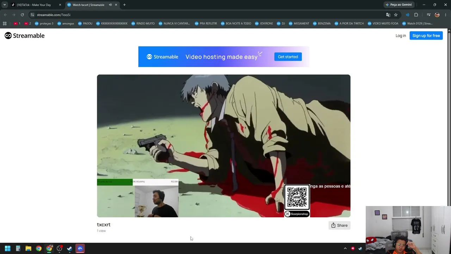Viewport: 451px width, 254px height.
Task: Open a new browser tab
Action: click(x=124, y=5)
